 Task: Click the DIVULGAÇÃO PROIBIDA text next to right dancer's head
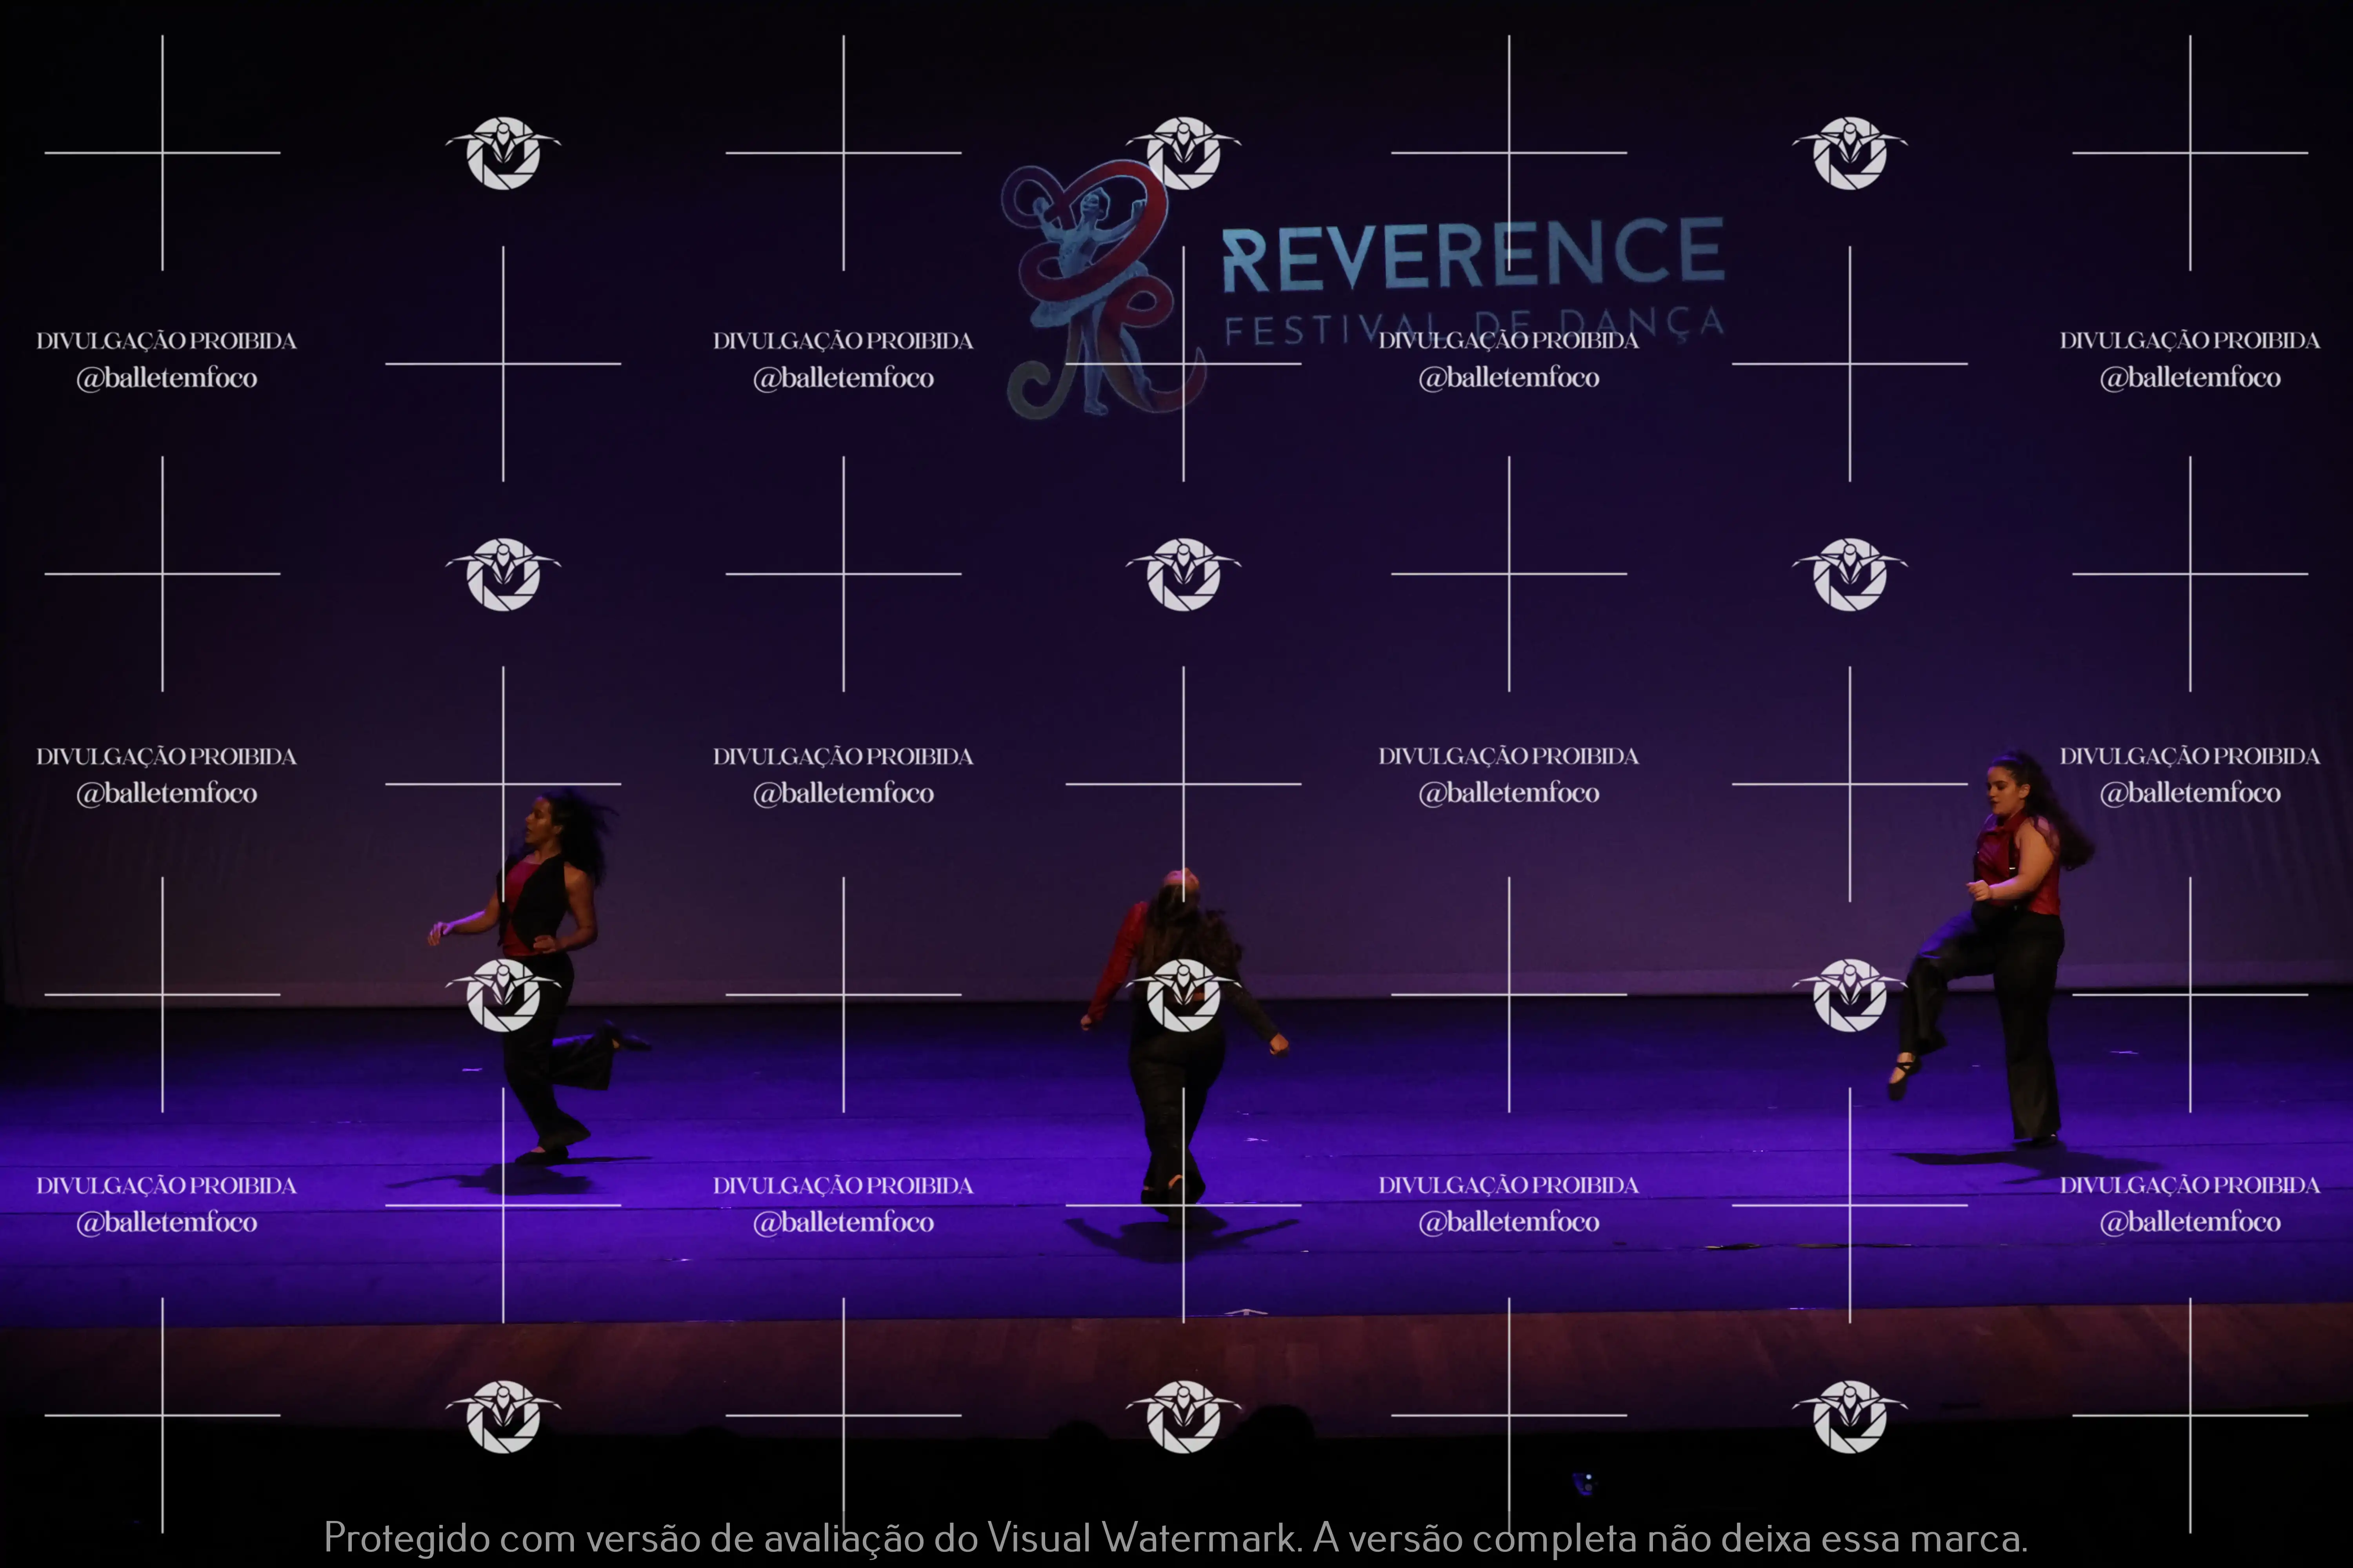(x=2189, y=757)
